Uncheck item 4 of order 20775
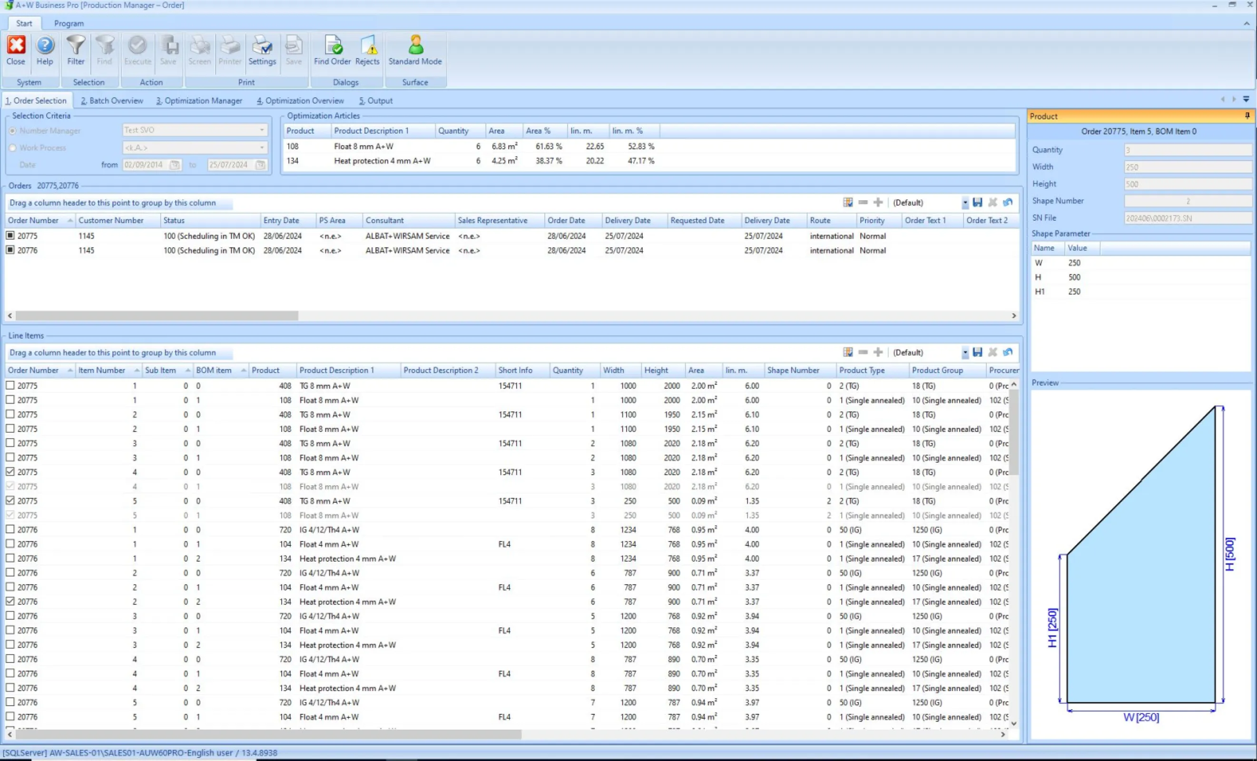Image resolution: width=1257 pixels, height=761 pixels. pos(10,472)
